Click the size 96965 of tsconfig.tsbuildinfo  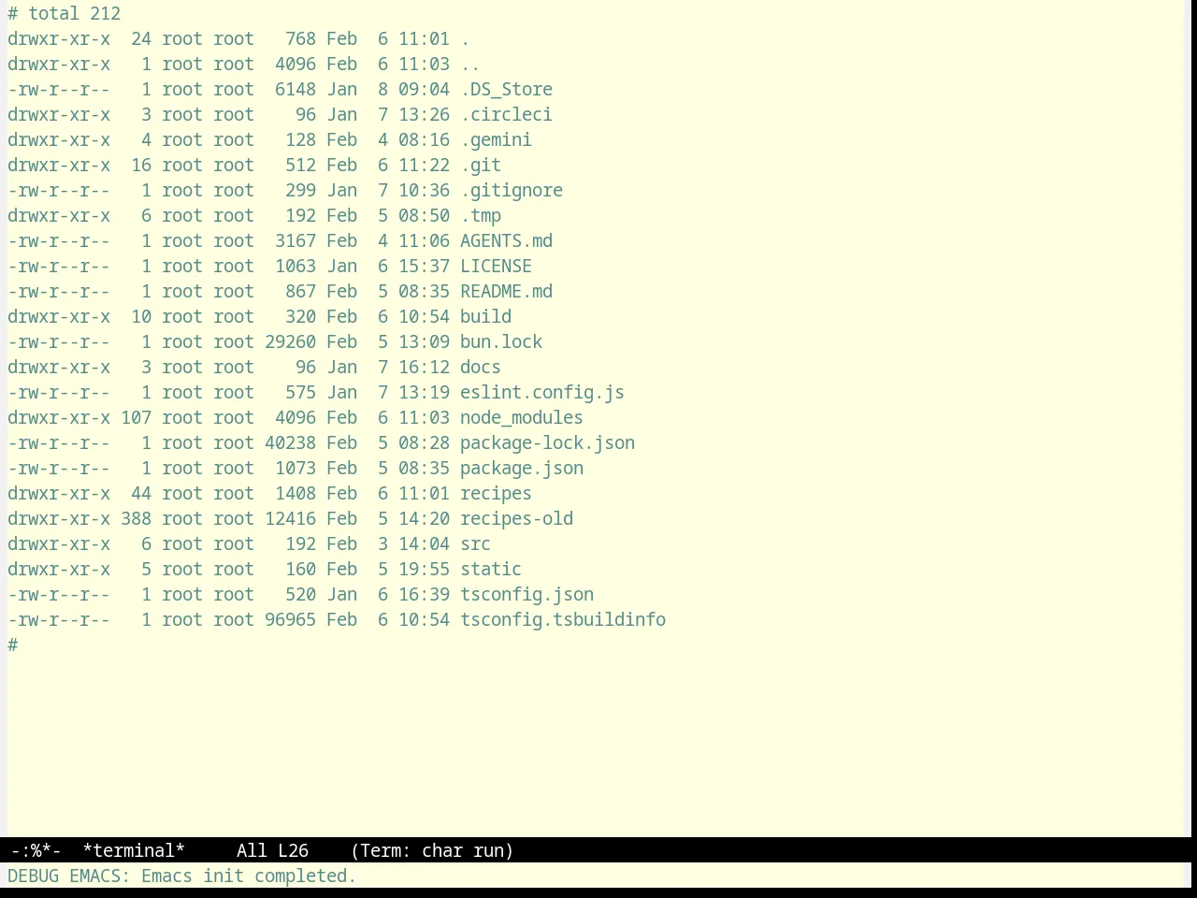(290, 619)
